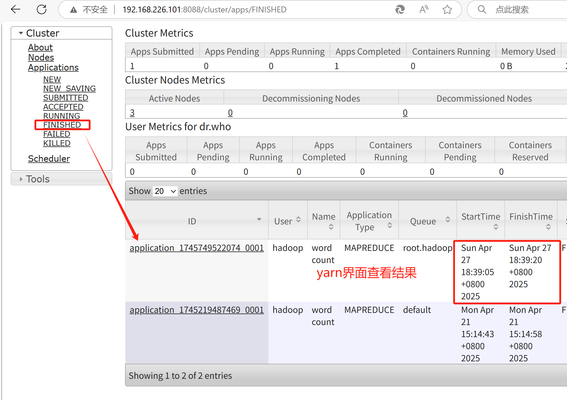Image resolution: width=567 pixels, height=400 pixels.
Task: Click the browser back arrow
Action: [15, 9]
